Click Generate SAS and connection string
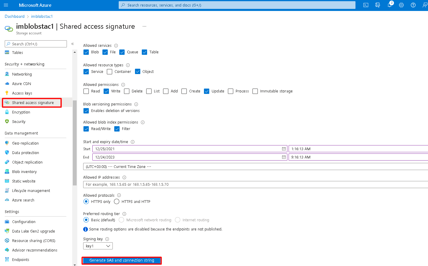 click(122, 260)
